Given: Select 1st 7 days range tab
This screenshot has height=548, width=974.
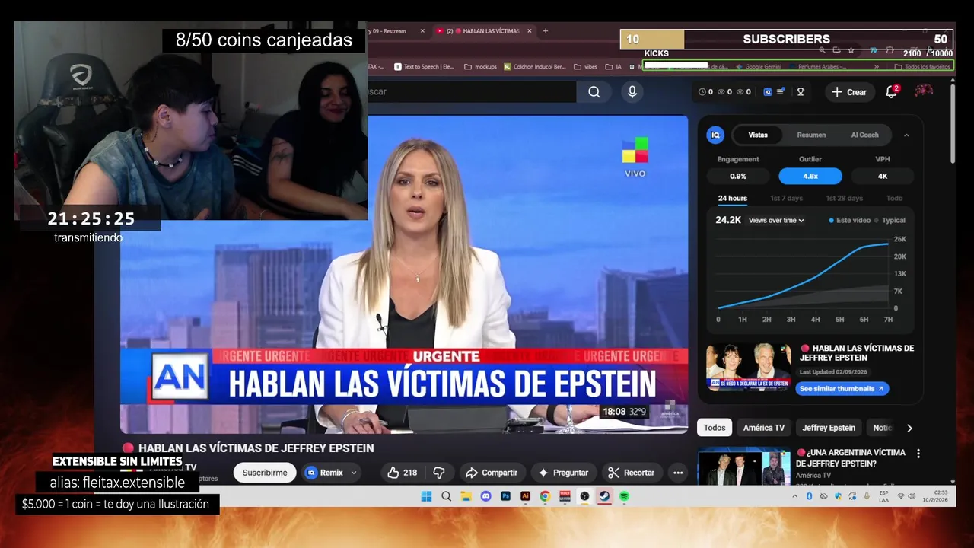Looking at the screenshot, I should [786, 198].
